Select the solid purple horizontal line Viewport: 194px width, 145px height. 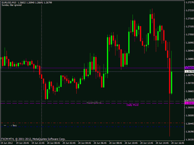click(92, 68)
